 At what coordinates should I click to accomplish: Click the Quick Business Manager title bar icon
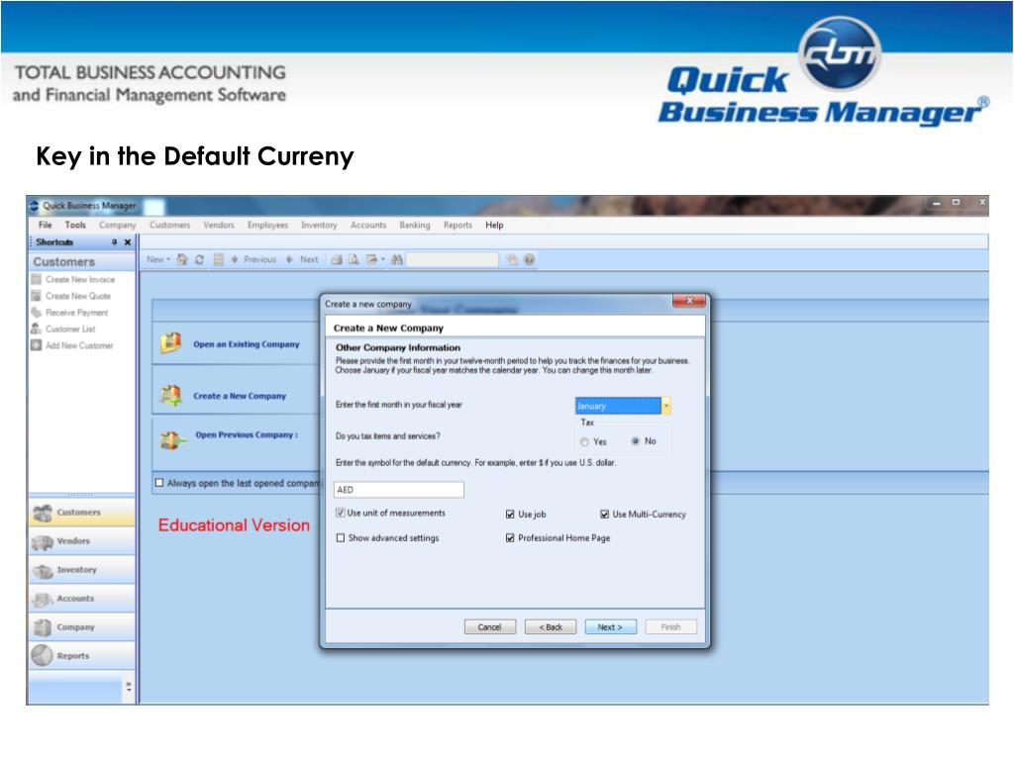(x=35, y=206)
